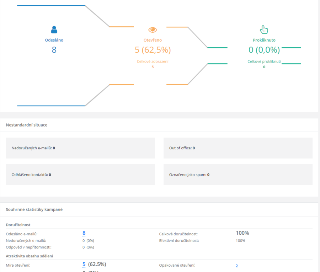The height and width of the screenshot is (272, 320).
Task: Click the Souhrnné statistiky kampaně header
Action: coord(34,209)
